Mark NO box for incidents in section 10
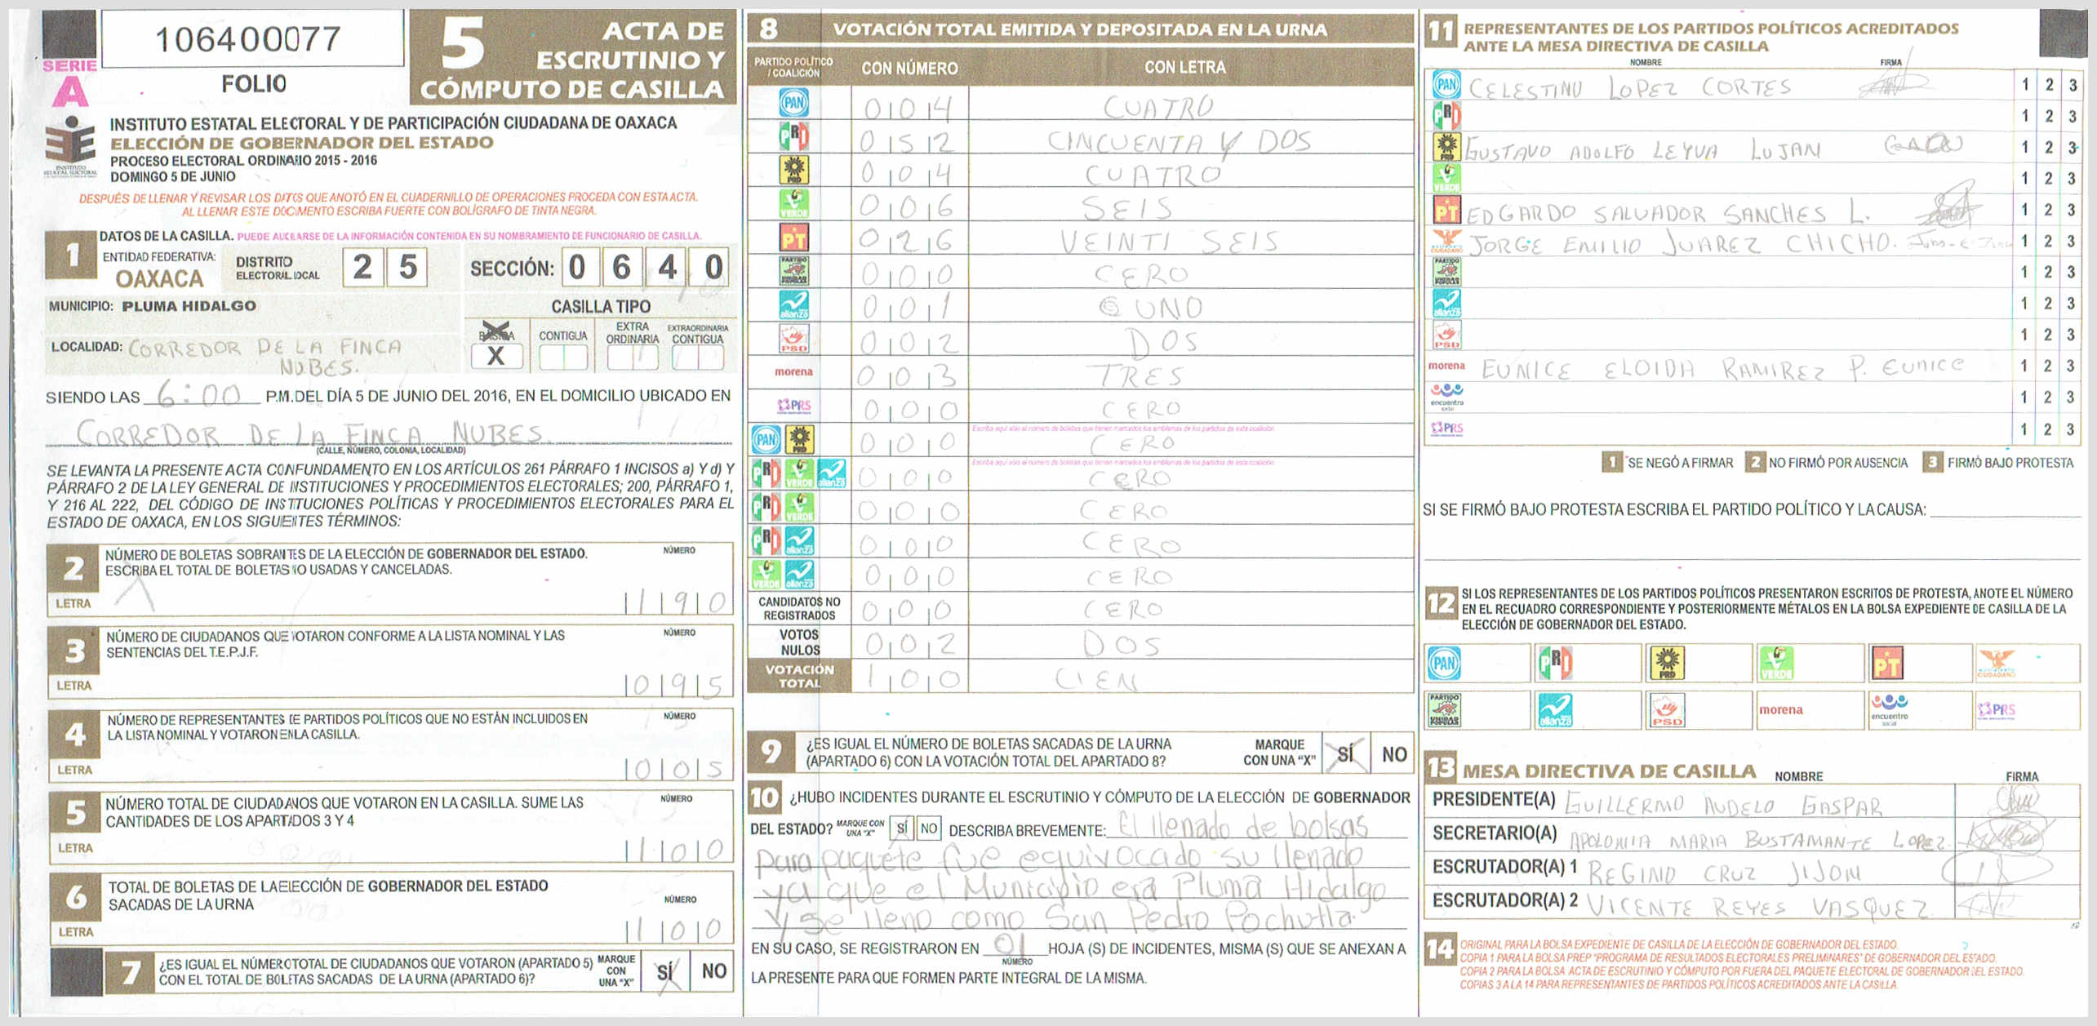Image resolution: width=2097 pixels, height=1026 pixels. click(928, 828)
